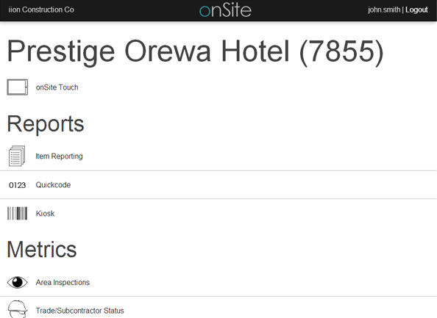
Task: Launch the Kiosk report
Action: tap(45, 214)
